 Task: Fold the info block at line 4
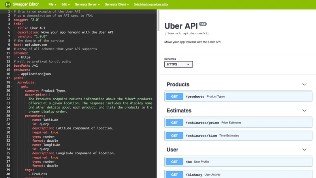pyautogui.click(x=11, y=24)
